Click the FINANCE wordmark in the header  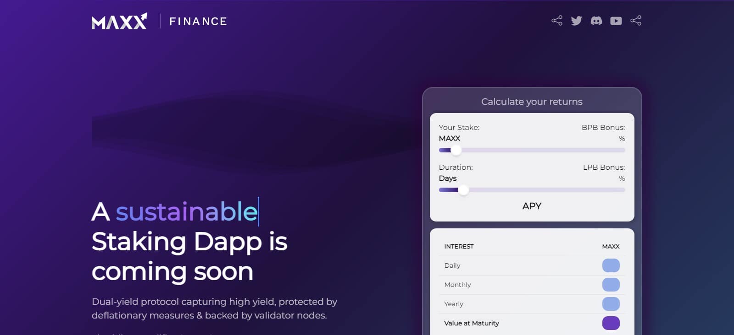[x=198, y=22]
